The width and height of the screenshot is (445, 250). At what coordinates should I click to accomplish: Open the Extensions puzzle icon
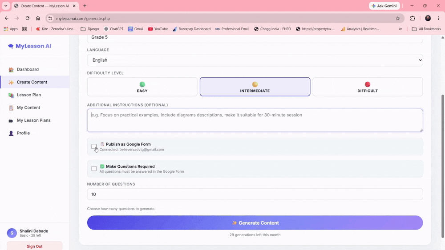coord(413,18)
